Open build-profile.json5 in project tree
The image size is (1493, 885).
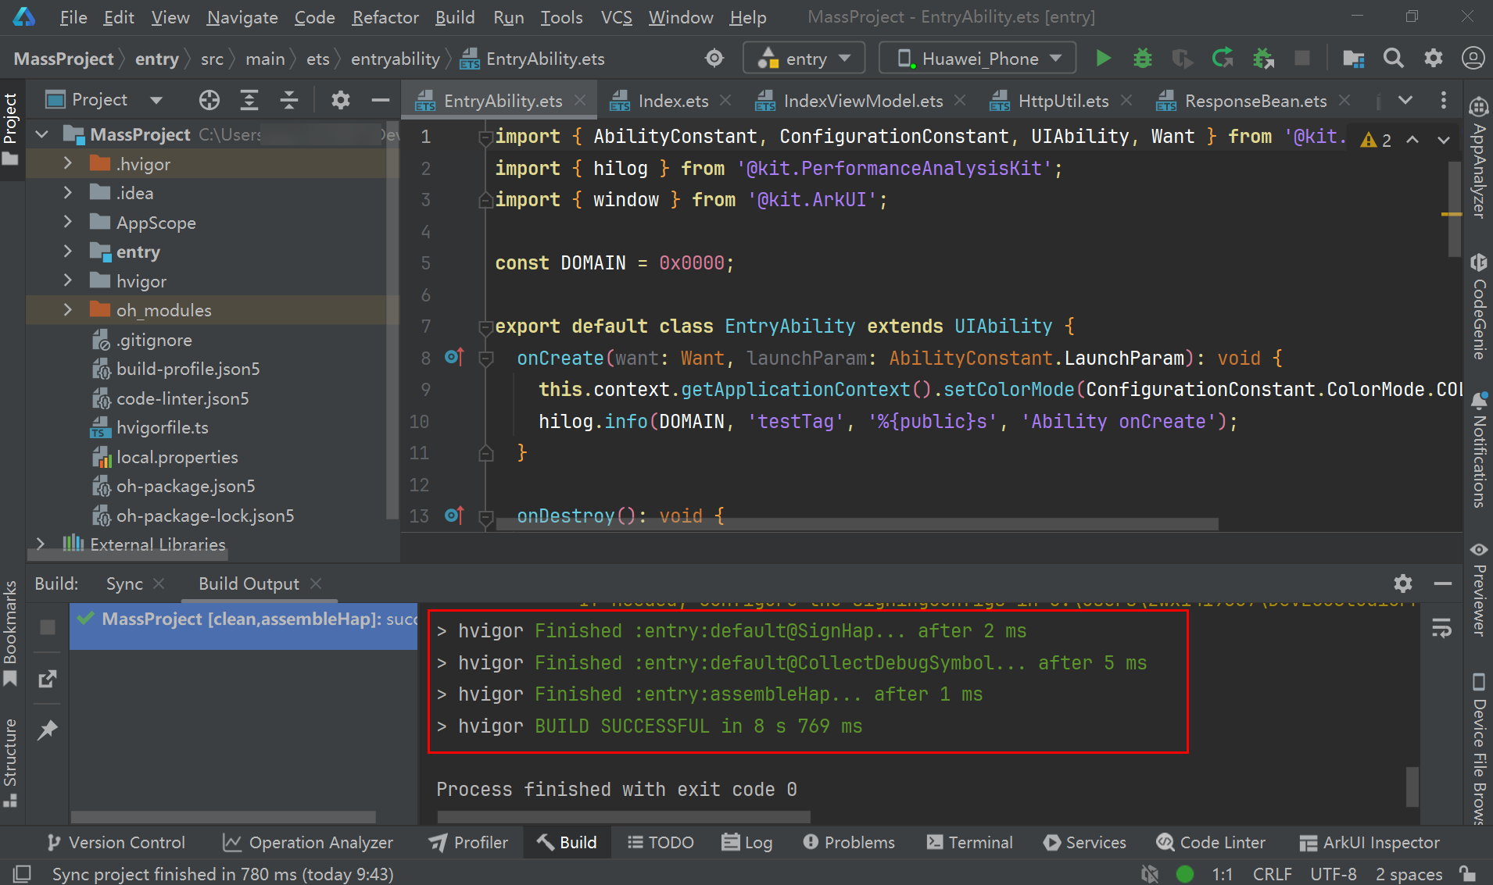[188, 369]
